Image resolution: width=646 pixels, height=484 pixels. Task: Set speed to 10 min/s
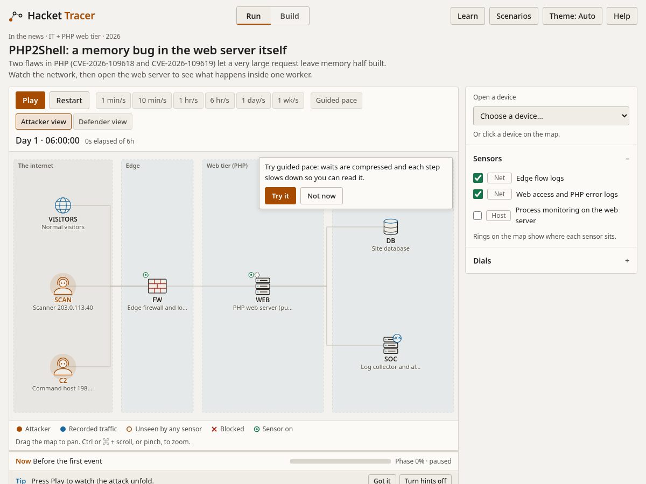[x=152, y=101]
